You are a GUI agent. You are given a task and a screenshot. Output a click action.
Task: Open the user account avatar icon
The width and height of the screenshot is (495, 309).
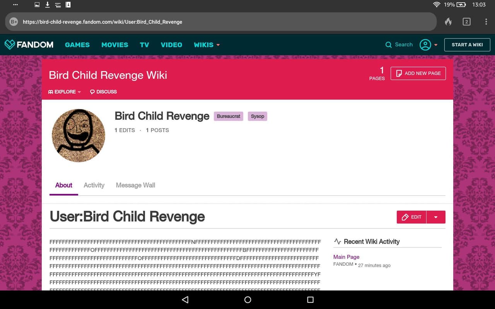point(425,45)
